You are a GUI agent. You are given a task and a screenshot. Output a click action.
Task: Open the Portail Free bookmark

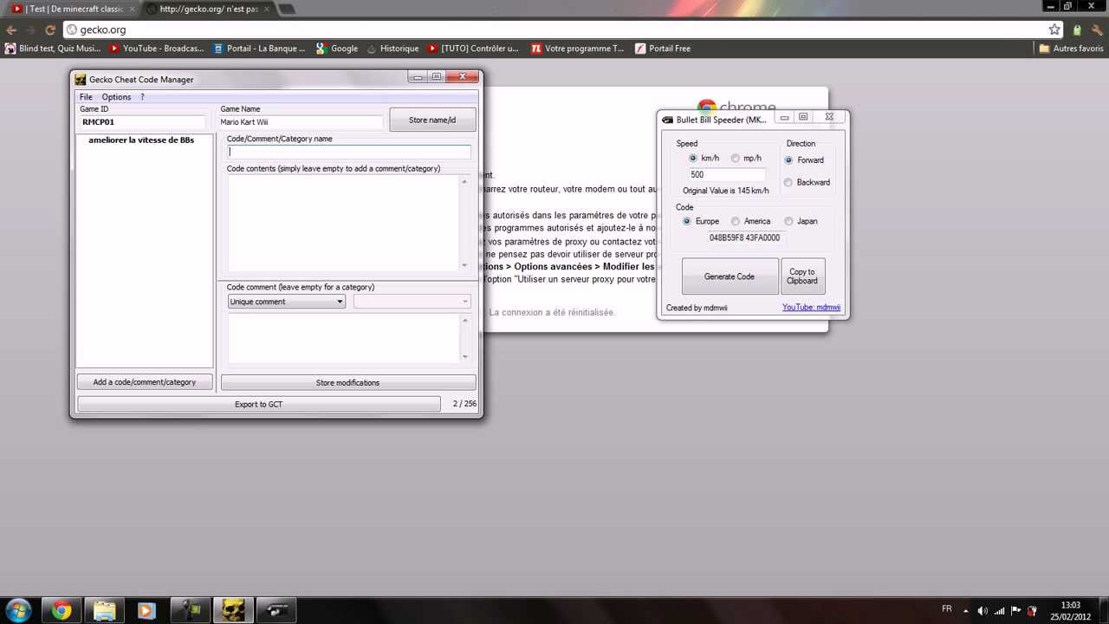(x=663, y=49)
